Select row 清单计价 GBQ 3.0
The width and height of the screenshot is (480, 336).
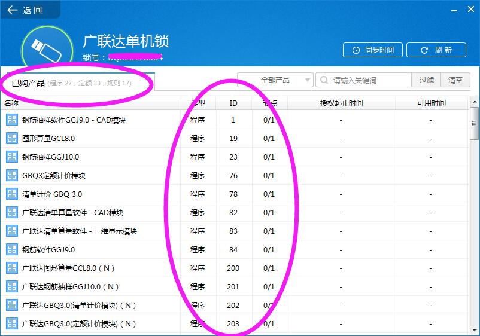point(235,194)
